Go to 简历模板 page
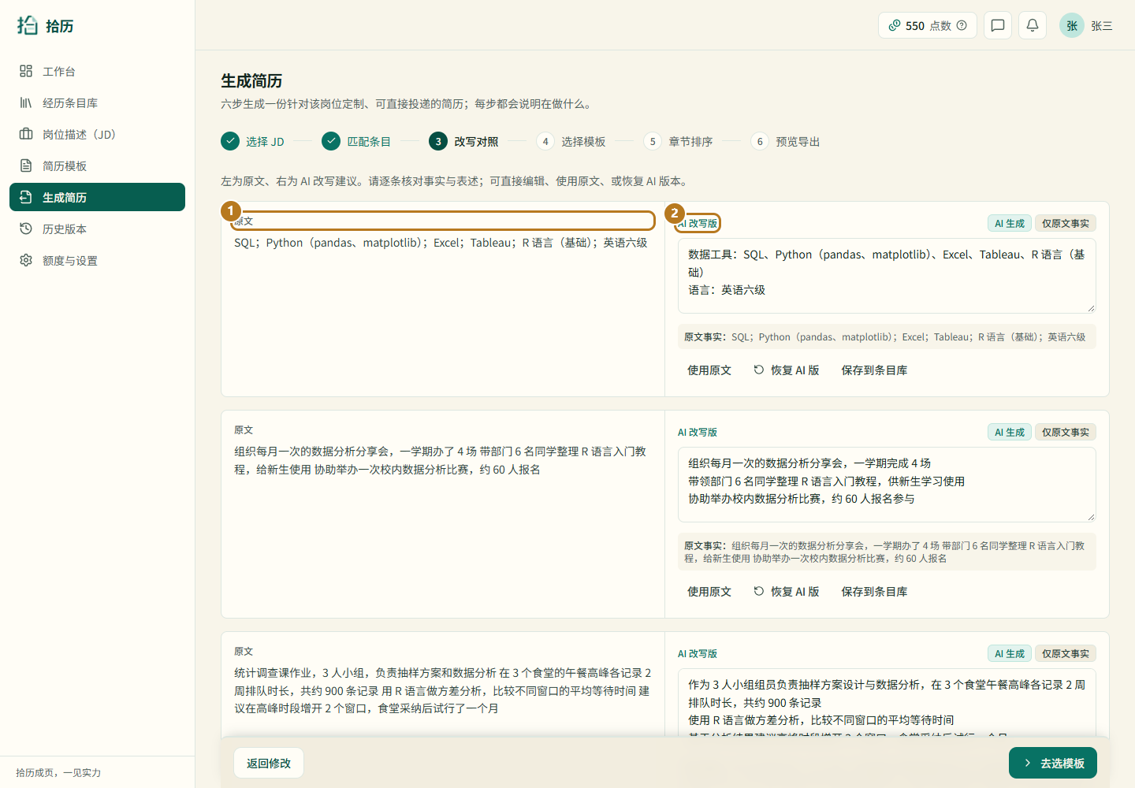This screenshot has height=788, width=1135. [97, 165]
